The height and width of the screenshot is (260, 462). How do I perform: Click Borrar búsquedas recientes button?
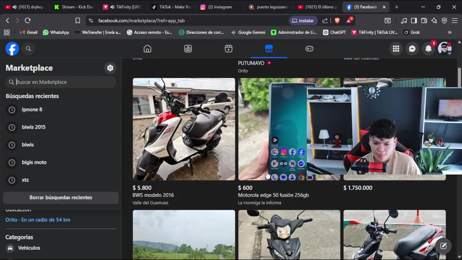click(61, 198)
